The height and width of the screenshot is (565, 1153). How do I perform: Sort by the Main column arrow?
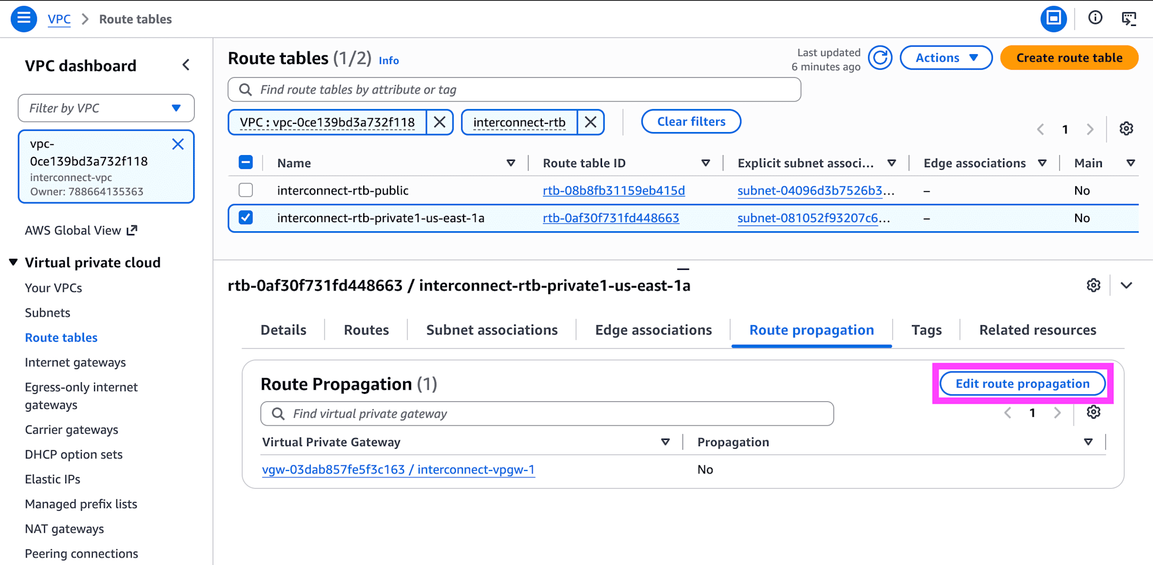[1131, 163]
